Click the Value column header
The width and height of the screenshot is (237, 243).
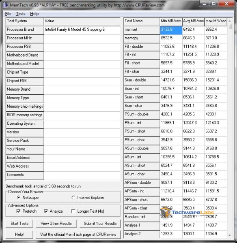pyautogui.click(x=82, y=22)
